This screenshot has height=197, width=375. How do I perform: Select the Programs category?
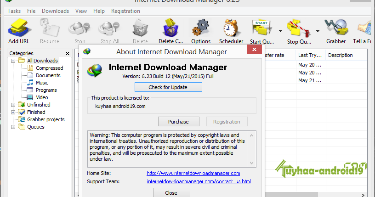(46, 90)
